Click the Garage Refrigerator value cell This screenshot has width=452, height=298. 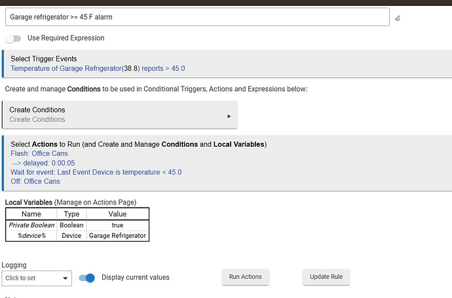pos(118,235)
